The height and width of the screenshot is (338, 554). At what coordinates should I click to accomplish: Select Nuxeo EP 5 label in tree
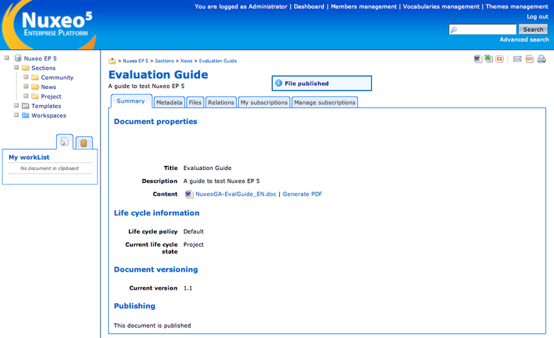pyautogui.click(x=40, y=59)
